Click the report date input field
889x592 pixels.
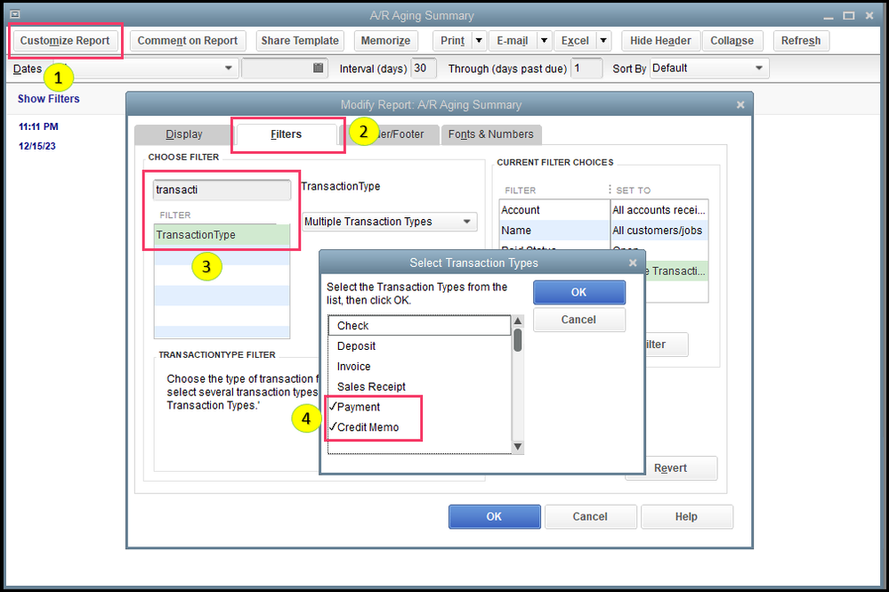click(x=285, y=68)
